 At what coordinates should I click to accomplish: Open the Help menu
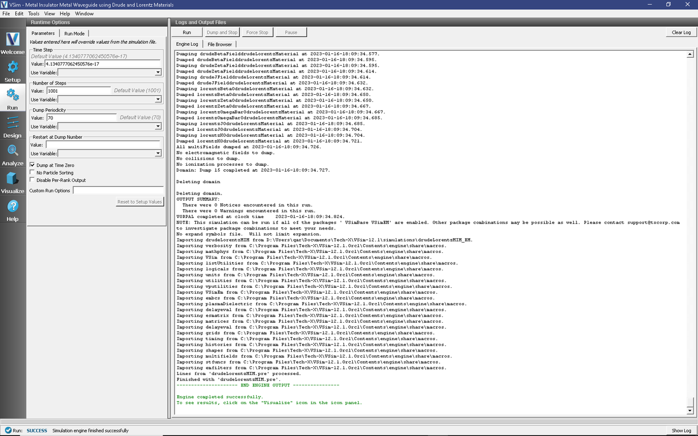coord(65,13)
